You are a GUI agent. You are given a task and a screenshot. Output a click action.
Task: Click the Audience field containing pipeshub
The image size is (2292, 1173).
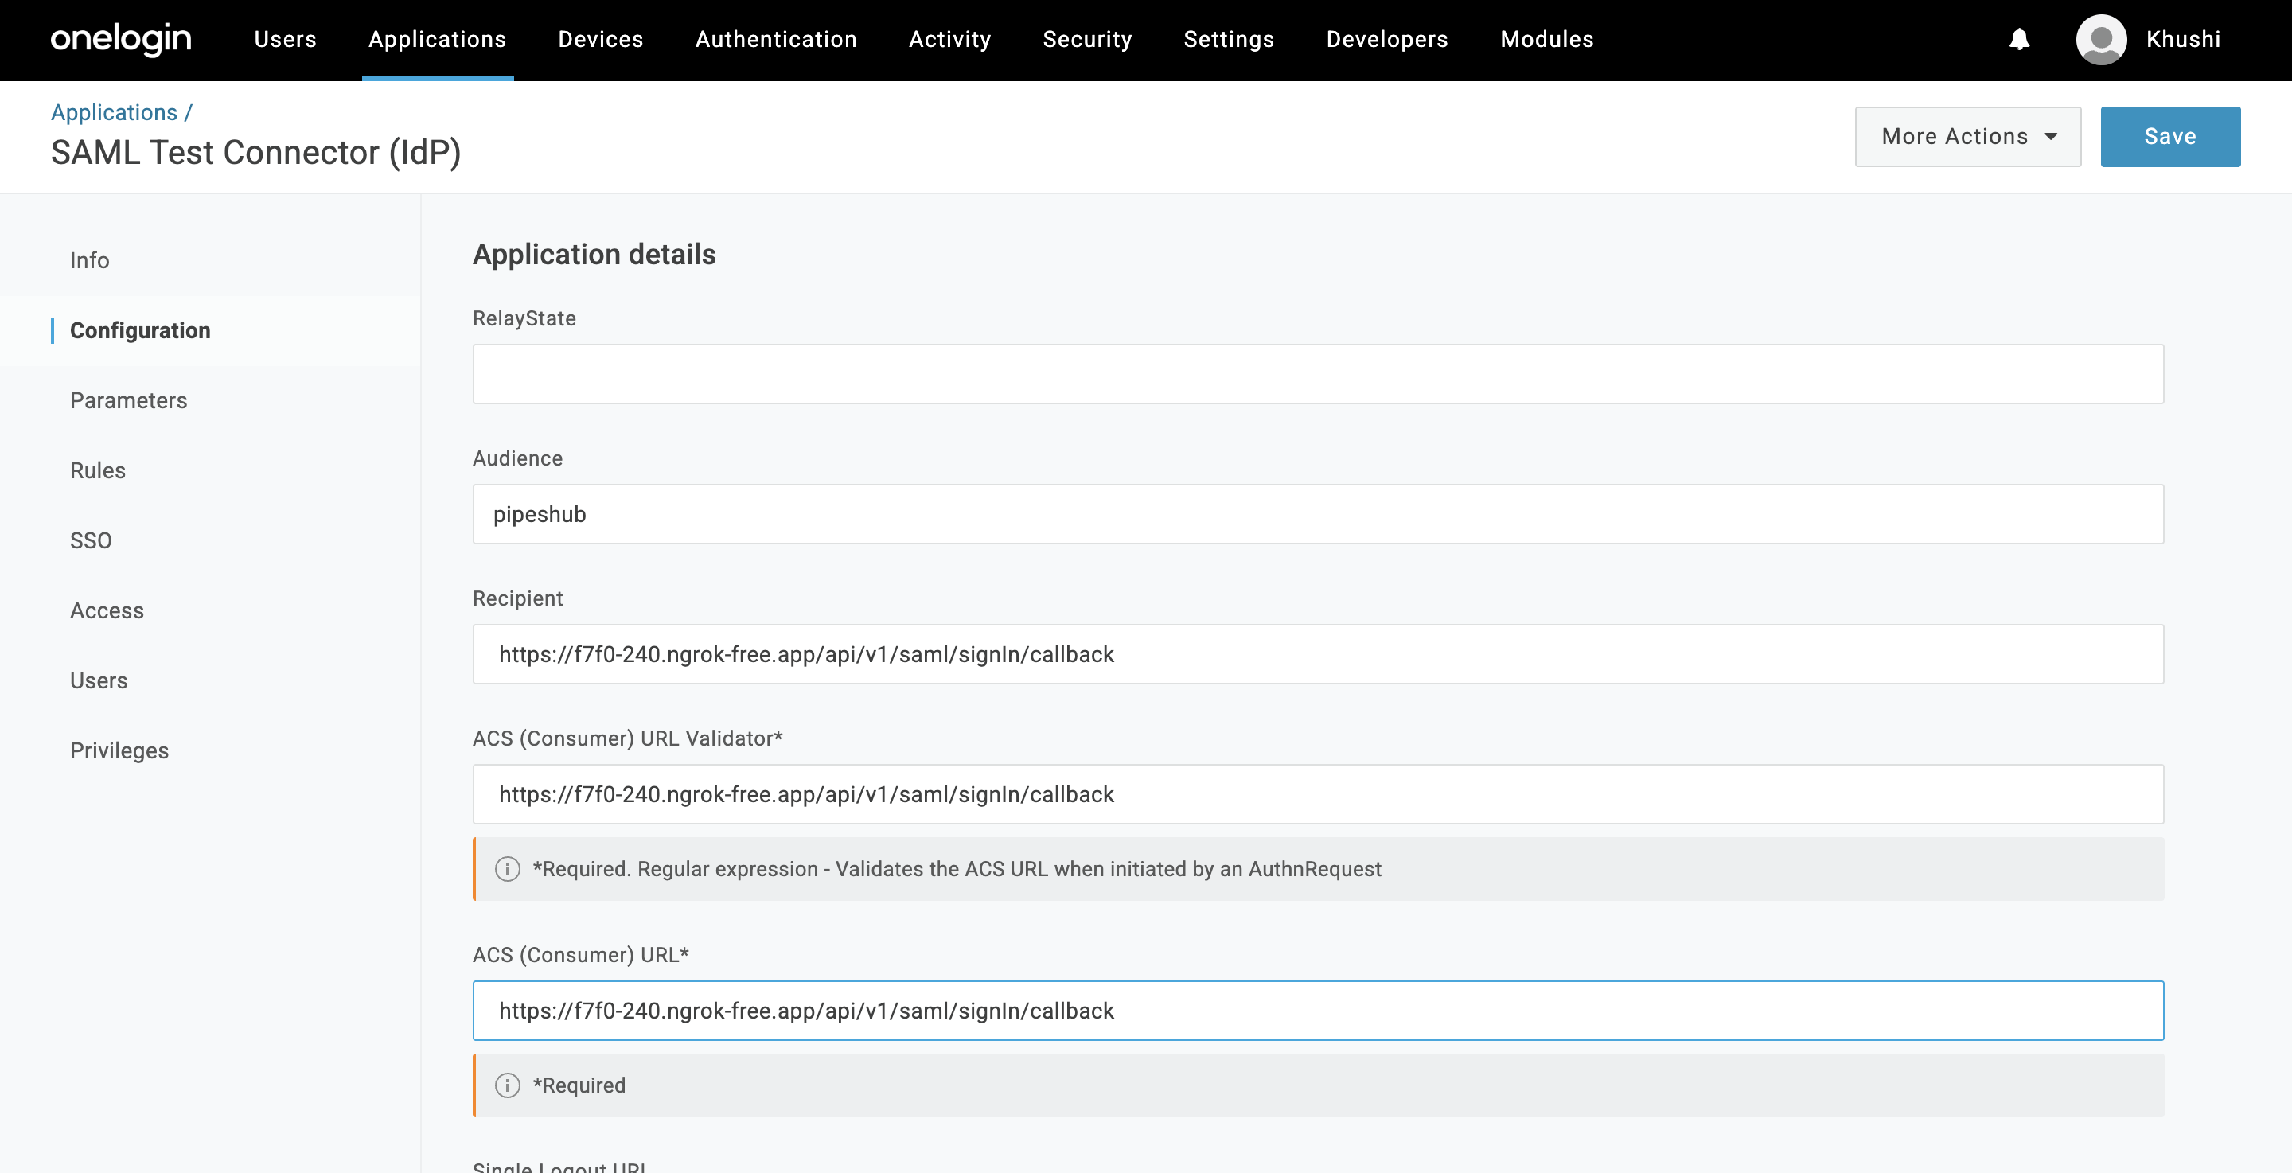1317,513
